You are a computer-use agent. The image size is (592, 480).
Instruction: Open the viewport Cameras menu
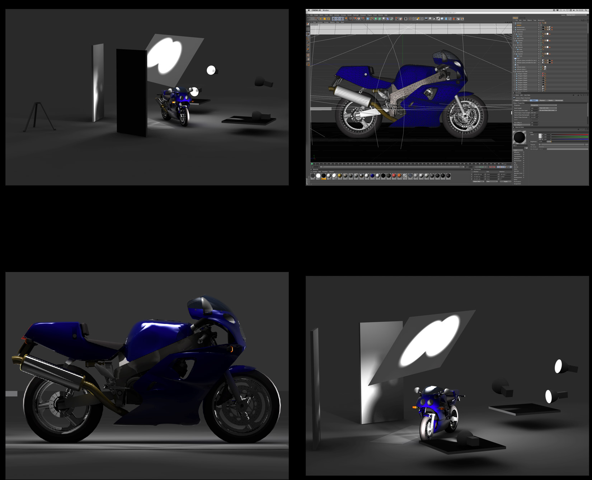[x=320, y=22]
